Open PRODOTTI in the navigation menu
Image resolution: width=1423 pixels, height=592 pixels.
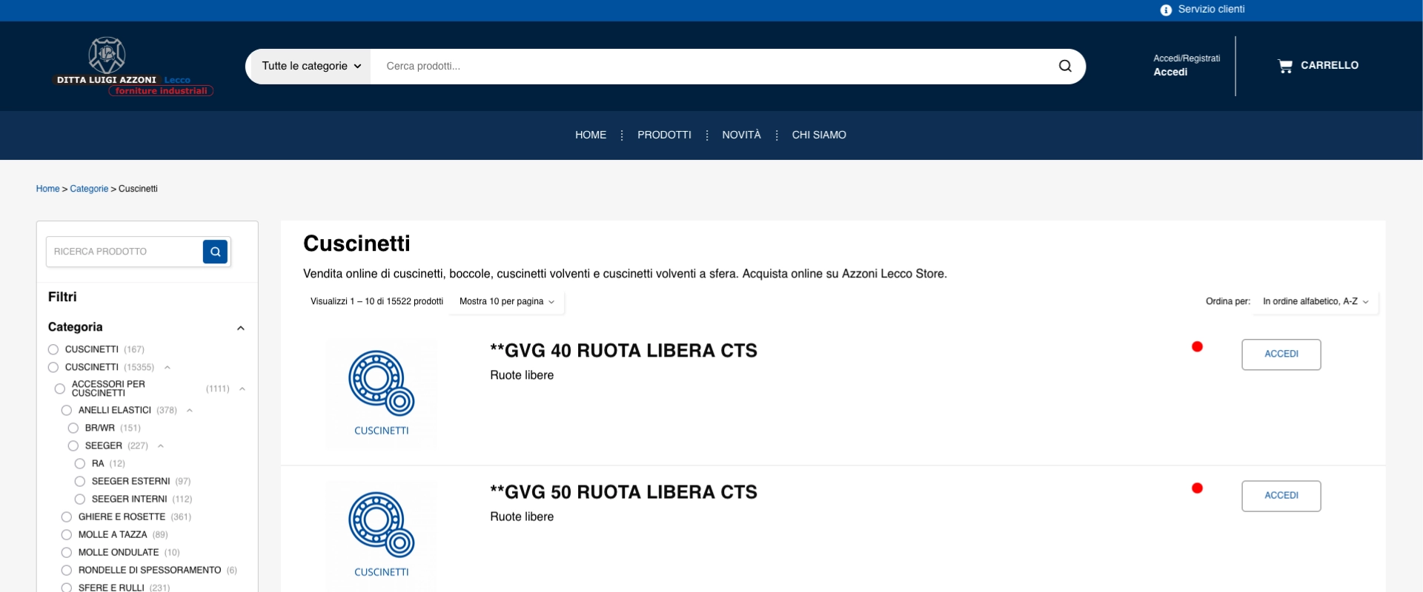tap(664, 135)
